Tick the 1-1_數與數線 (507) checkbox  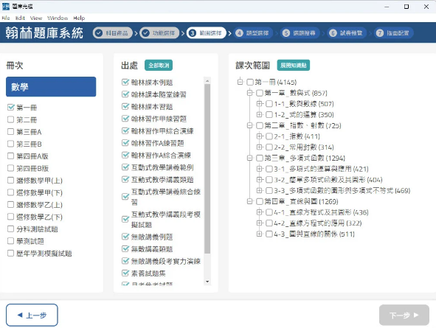point(269,104)
